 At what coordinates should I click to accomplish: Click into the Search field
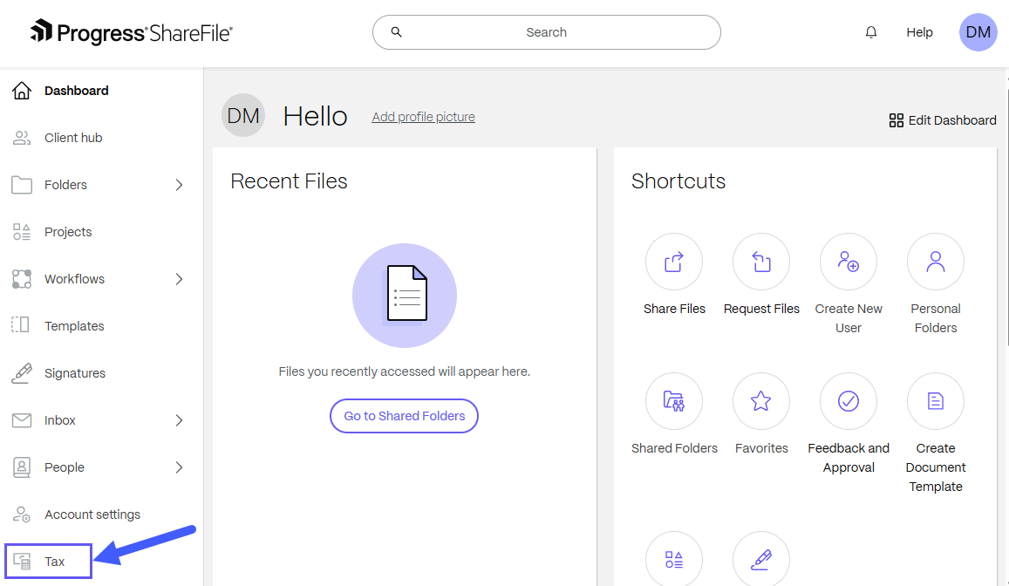546,32
